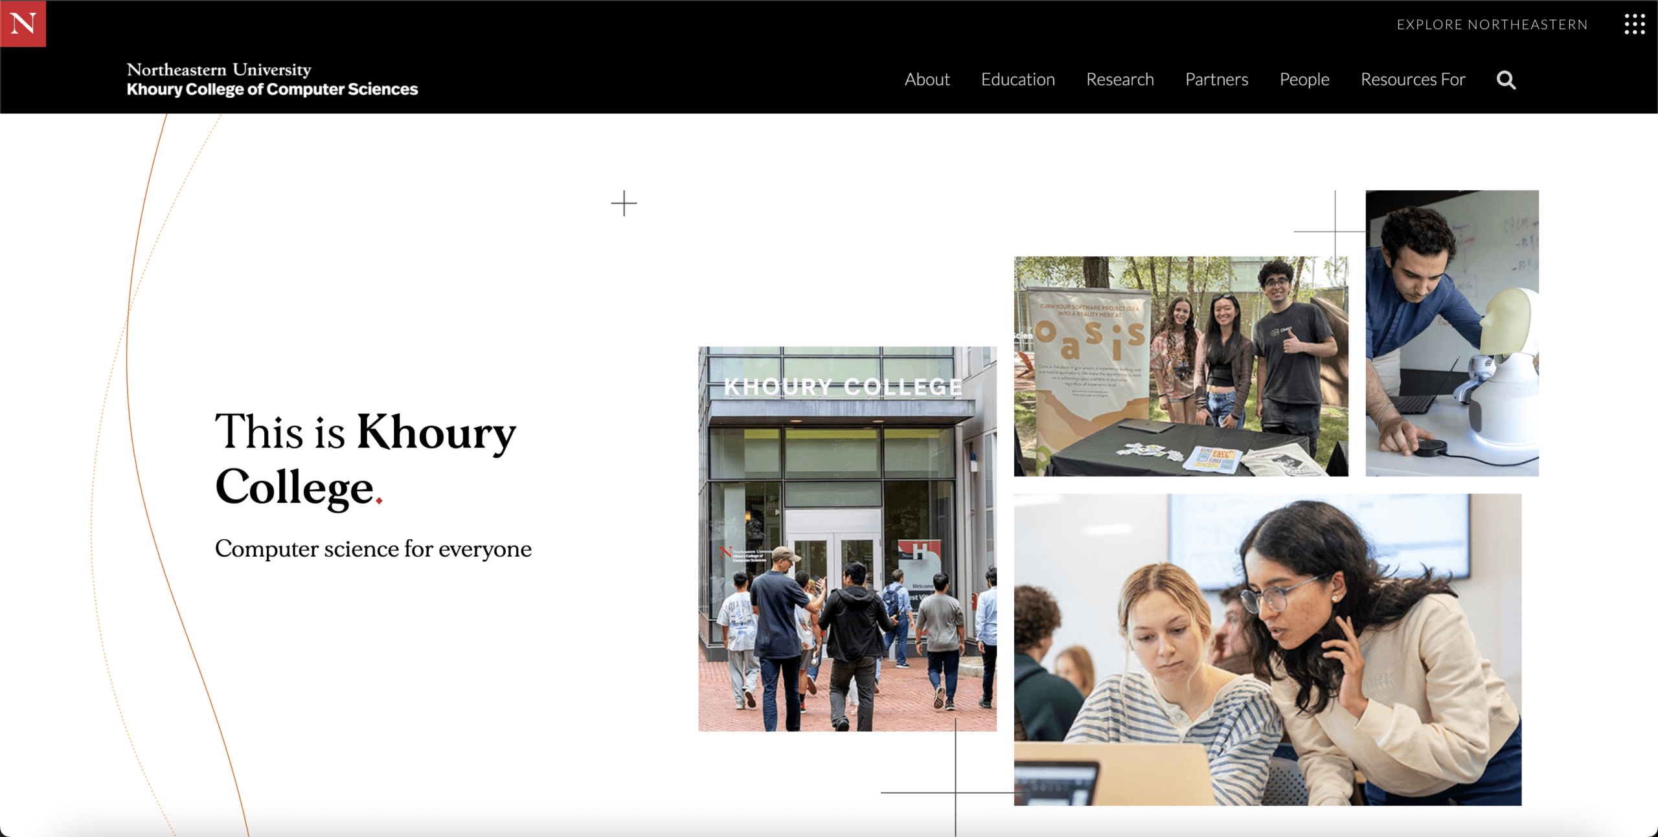This screenshot has height=837, width=1658.
Task: Open the About menu
Action: pos(927,80)
